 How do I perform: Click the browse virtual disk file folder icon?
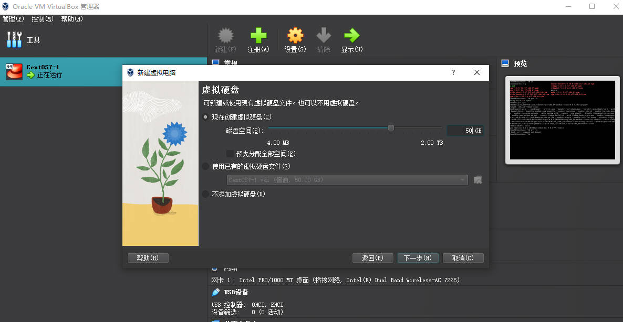tap(478, 180)
